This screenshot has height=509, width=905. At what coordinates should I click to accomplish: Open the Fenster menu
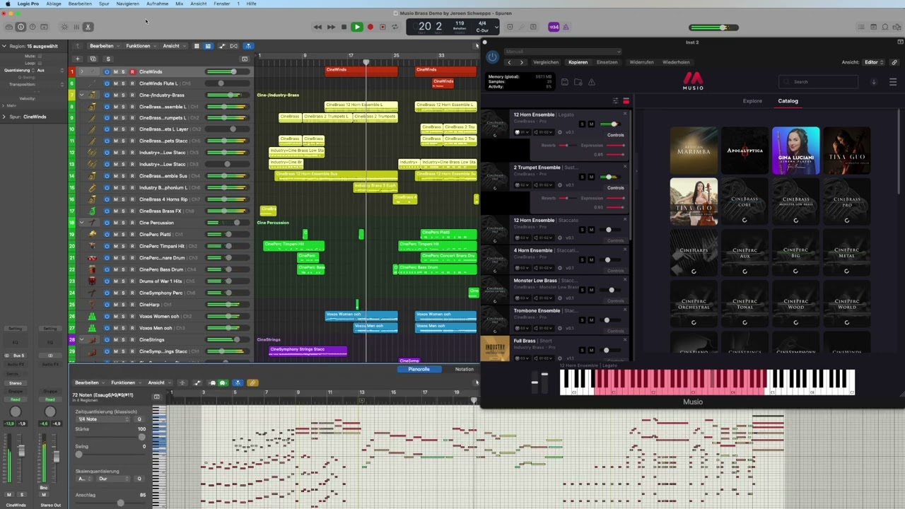tap(222, 4)
